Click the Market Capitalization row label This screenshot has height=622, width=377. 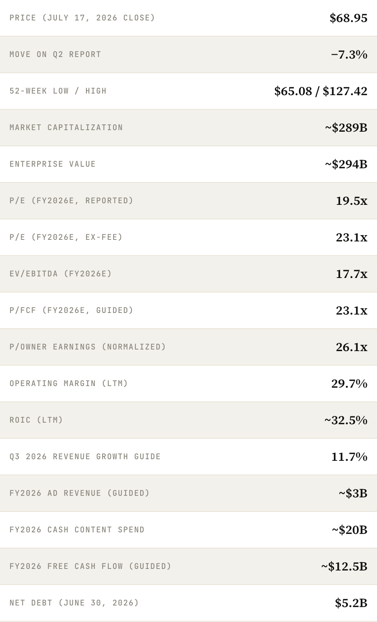66,127
